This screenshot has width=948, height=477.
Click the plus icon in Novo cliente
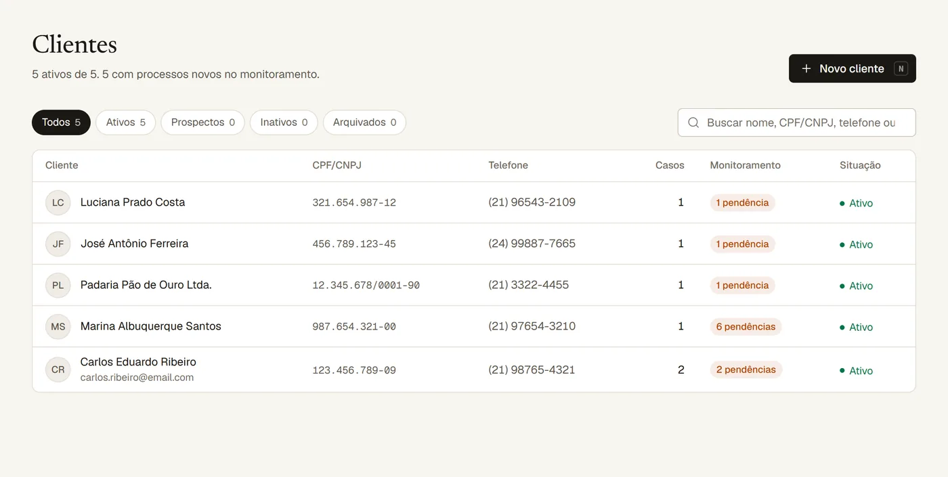pyautogui.click(x=806, y=68)
